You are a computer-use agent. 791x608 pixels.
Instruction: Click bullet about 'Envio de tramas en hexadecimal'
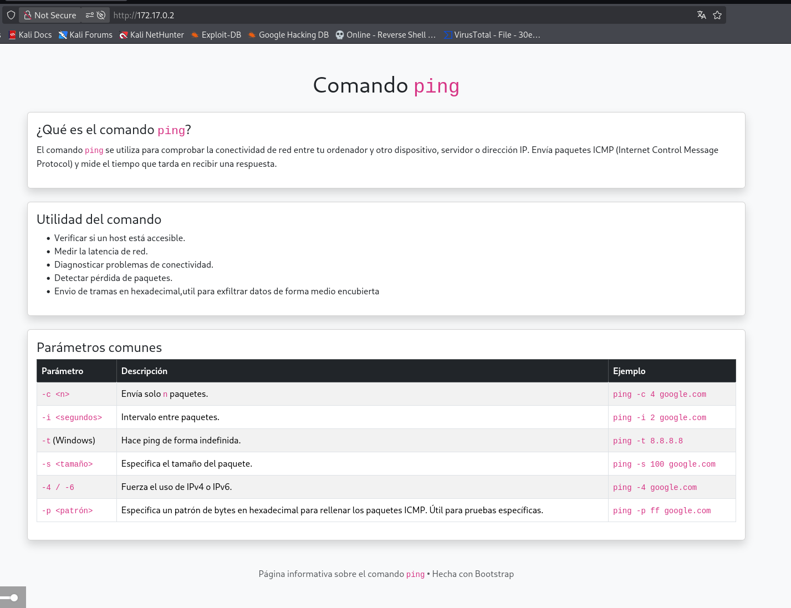pos(217,292)
